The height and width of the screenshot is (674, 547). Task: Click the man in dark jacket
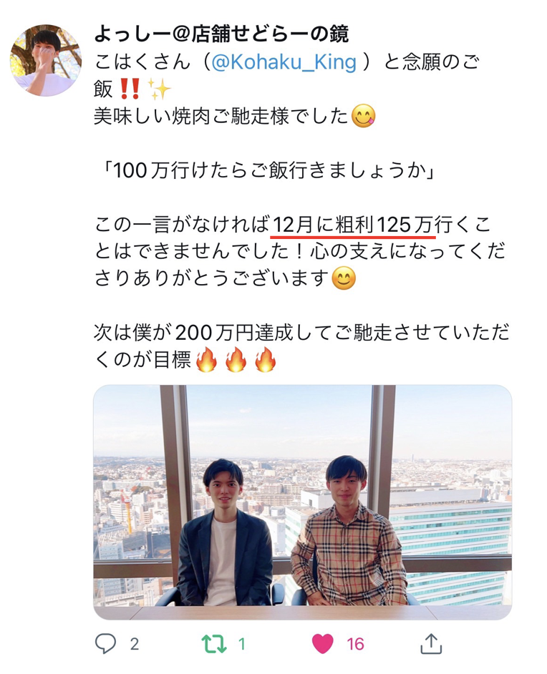click(x=225, y=533)
